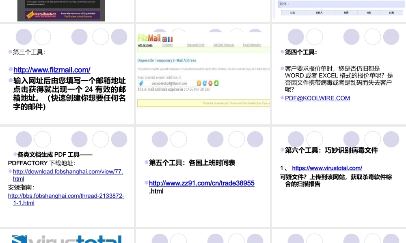Click the virustotal logo at the bottom
The image size is (406, 243).
point(67,239)
